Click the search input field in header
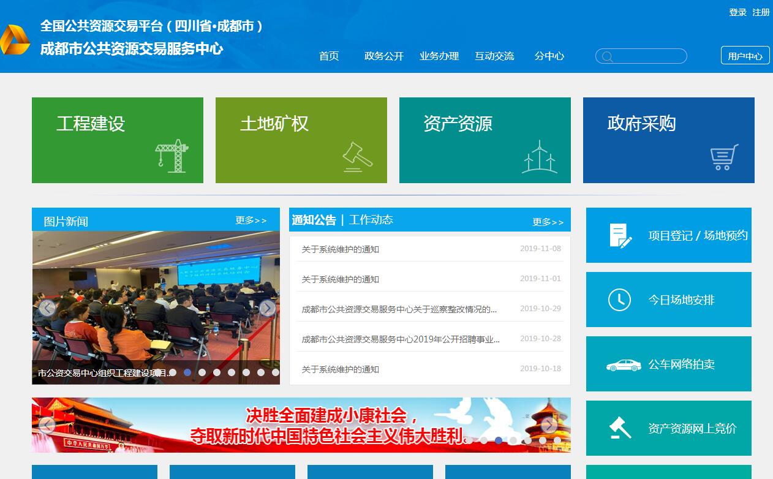This screenshot has height=479, width=773. (647, 56)
